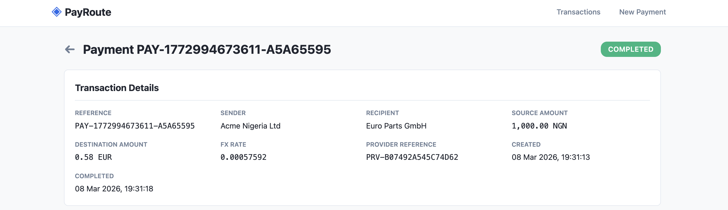The width and height of the screenshot is (728, 210).
Task: Click the COMPLETED timestamp 08 Mar 2026
Action: pyautogui.click(x=114, y=189)
